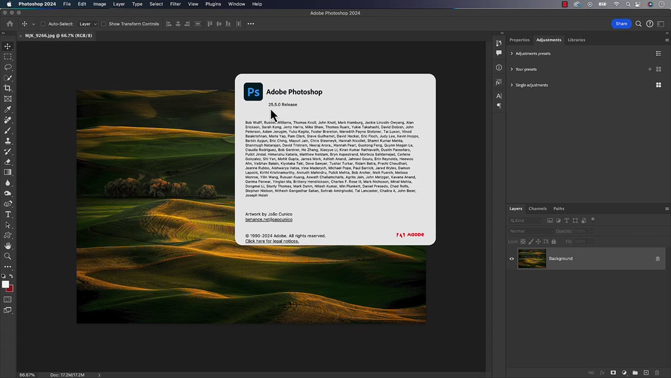
Task: Select the Blur tool
Action: (x=8, y=183)
